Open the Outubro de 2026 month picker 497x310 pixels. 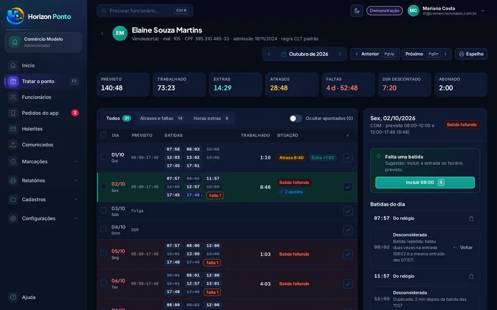304,54
